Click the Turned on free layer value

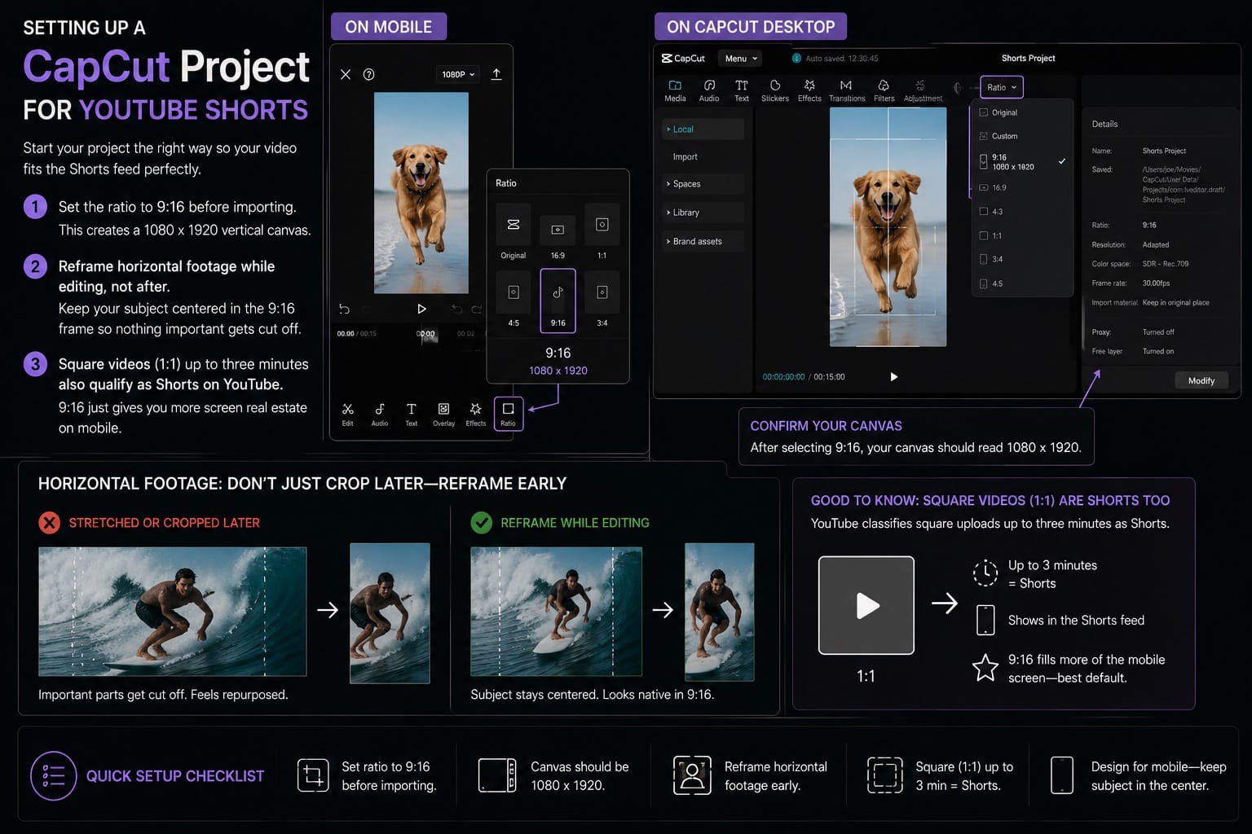click(x=1158, y=352)
